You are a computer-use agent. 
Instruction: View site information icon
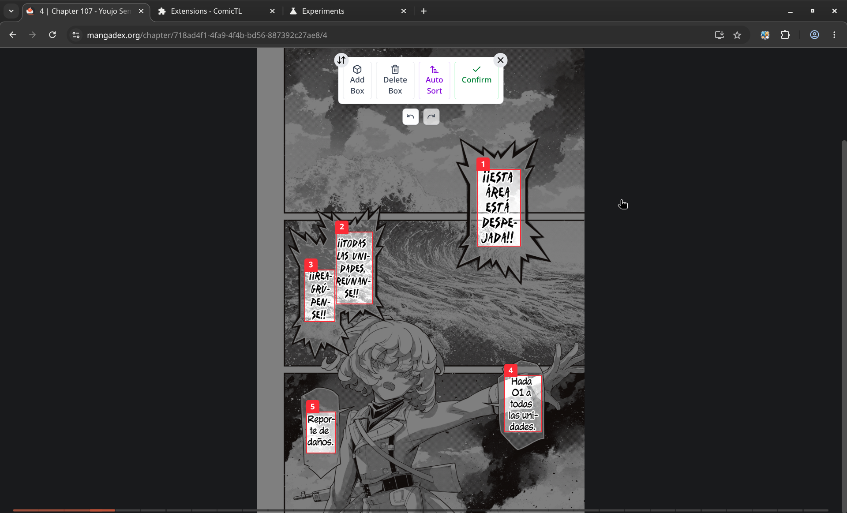(x=76, y=35)
